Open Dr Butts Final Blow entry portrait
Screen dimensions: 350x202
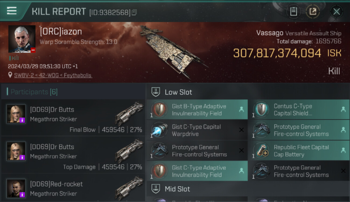pos(16,114)
